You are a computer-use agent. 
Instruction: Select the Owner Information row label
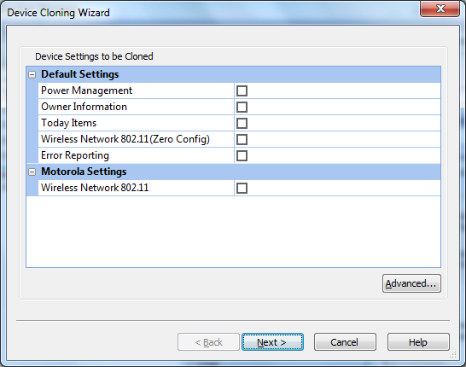coord(84,107)
